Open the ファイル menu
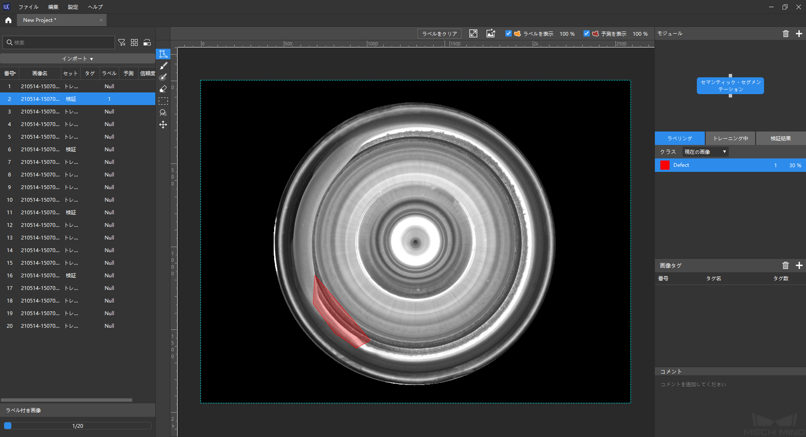The width and height of the screenshot is (806, 437). pos(28,7)
